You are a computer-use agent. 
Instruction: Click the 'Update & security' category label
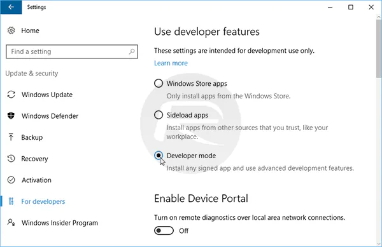click(32, 74)
